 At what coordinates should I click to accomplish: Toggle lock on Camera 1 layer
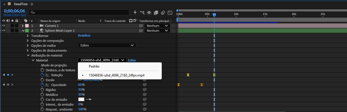pos(16,26)
